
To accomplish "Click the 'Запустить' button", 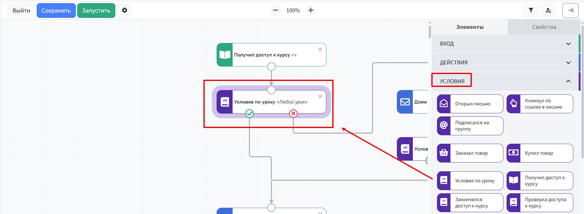I will [x=96, y=10].
